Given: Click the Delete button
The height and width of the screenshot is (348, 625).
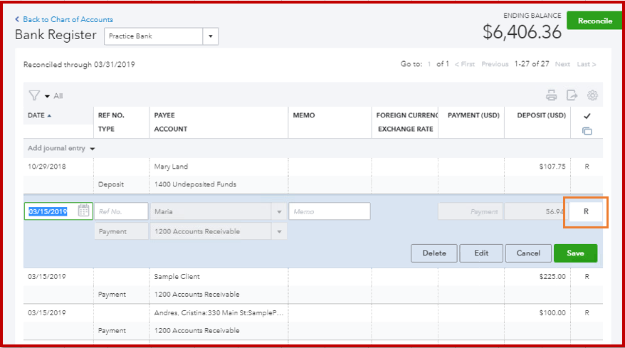Looking at the screenshot, I should click(434, 253).
